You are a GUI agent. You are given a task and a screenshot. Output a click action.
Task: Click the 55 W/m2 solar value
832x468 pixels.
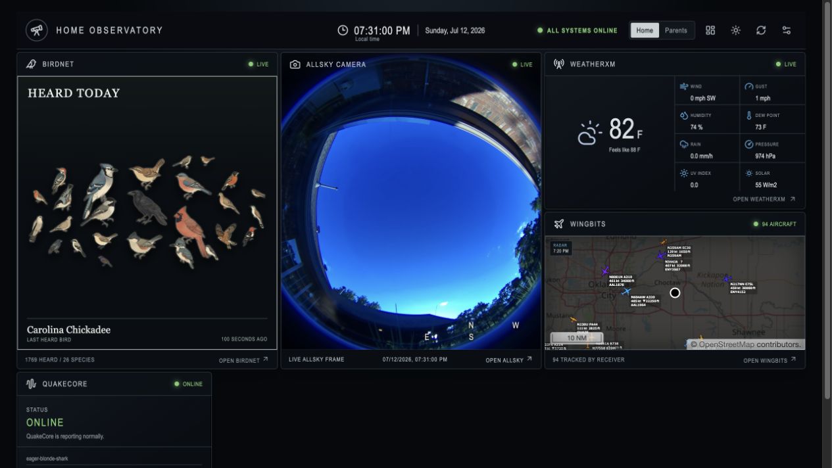tap(766, 185)
